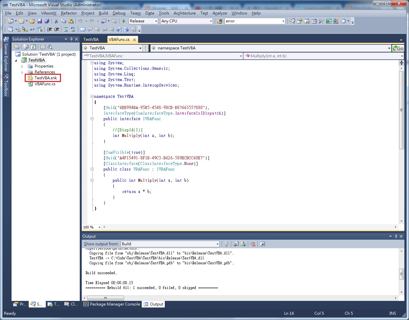Open the TestVBA navigation dropdown

140,48
